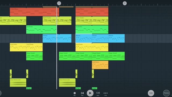Select the arrow audio clip above the first Riser Noise clip
Image resolution: width=172 pixels, height=97 pixels.
click(11, 74)
